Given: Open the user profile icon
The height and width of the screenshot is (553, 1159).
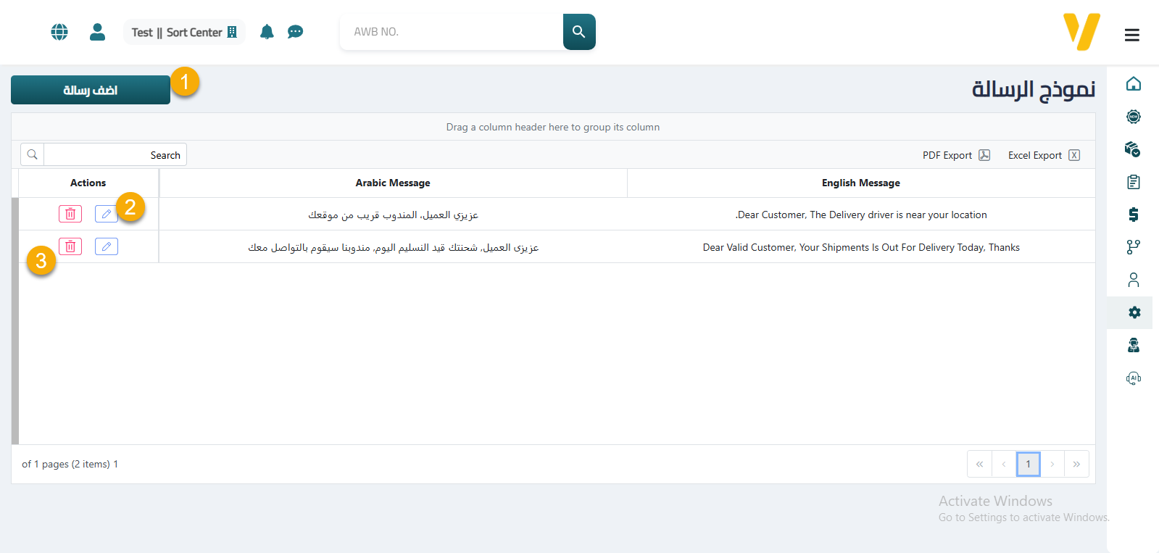Looking at the screenshot, I should point(97,32).
